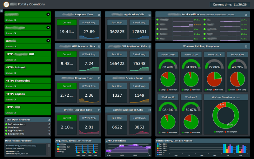Pop out the GUI Response Time panel
Screen dimensions: 254x159
coord(99,46)
